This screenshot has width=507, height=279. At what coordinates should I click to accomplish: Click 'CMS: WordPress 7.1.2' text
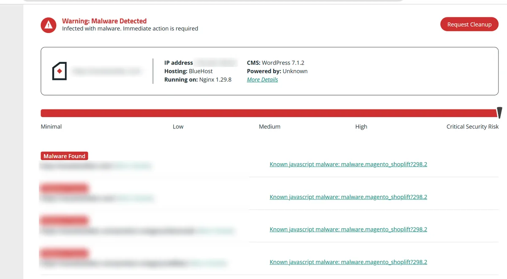point(275,63)
